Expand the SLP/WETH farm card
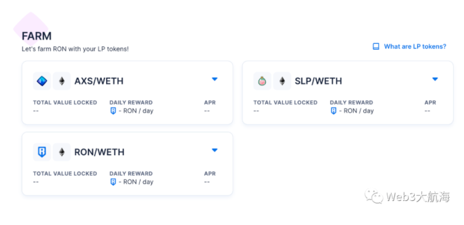Image resolution: width=464 pixels, height=225 pixels. click(x=435, y=79)
